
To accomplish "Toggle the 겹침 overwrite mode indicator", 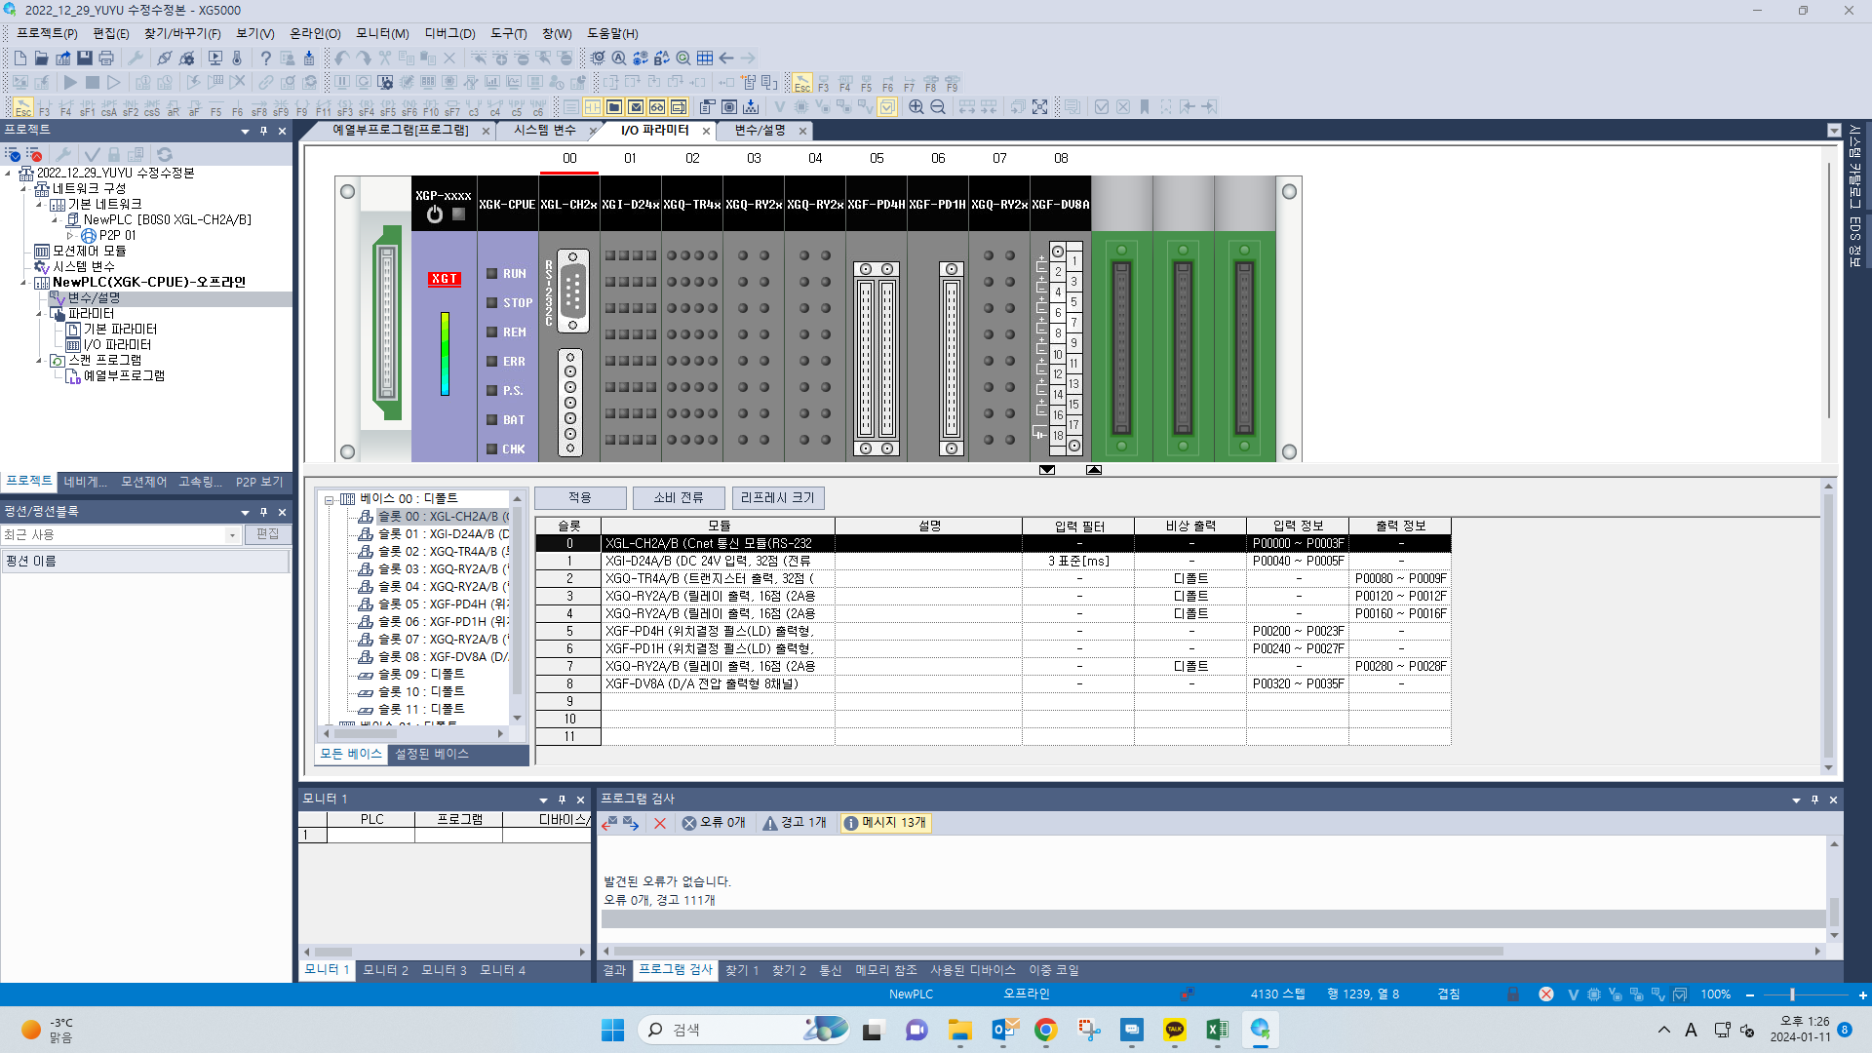I will (1449, 994).
